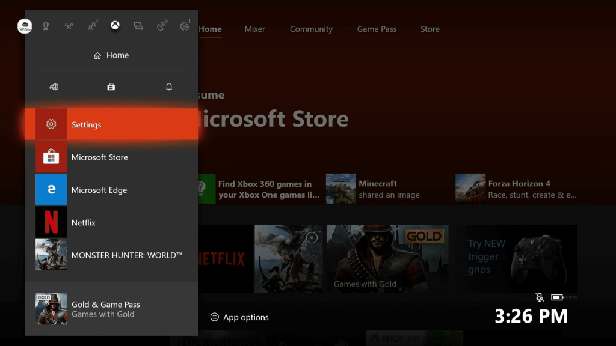The width and height of the screenshot is (616, 346).
Task: Click the Monster Hunter World guide thumbnail
Action: coord(51,255)
